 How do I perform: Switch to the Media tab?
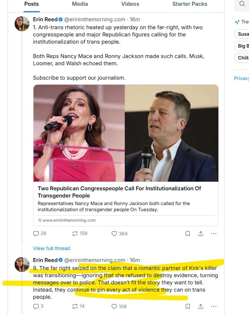pyautogui.click(x=80, y=4)
